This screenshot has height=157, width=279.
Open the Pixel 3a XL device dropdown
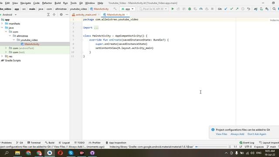(x=153, y=9)
